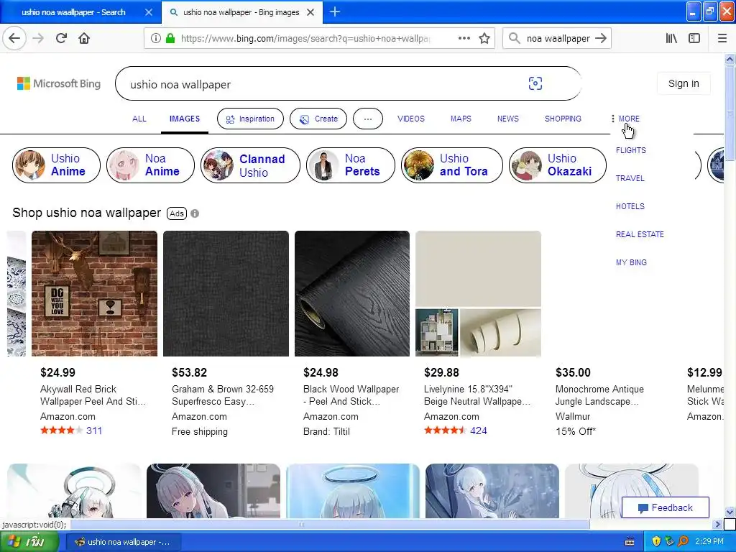Click the orange magnifier tray icon
Image resolution: width=736 pixels, height=552 pixels.
(683, 541)
